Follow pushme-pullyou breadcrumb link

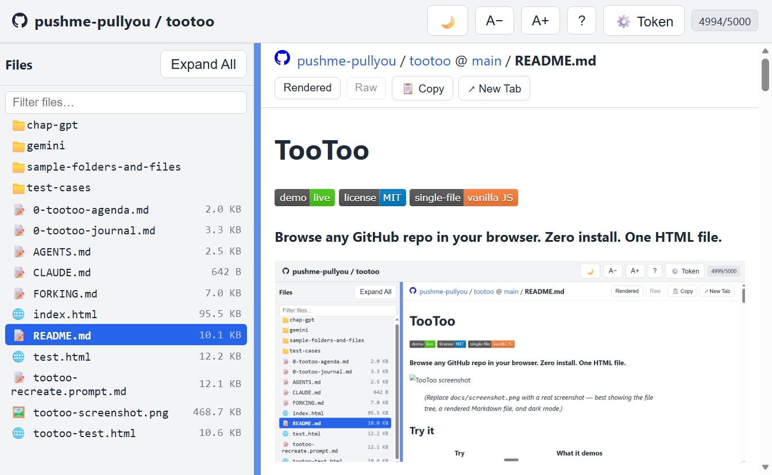tap(346, 60)
